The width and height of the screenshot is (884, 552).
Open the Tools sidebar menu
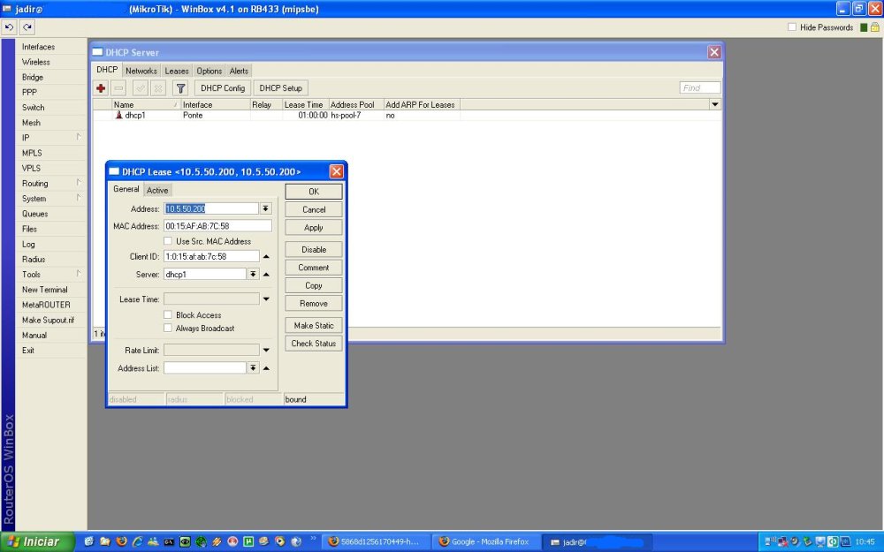(50, 275)
